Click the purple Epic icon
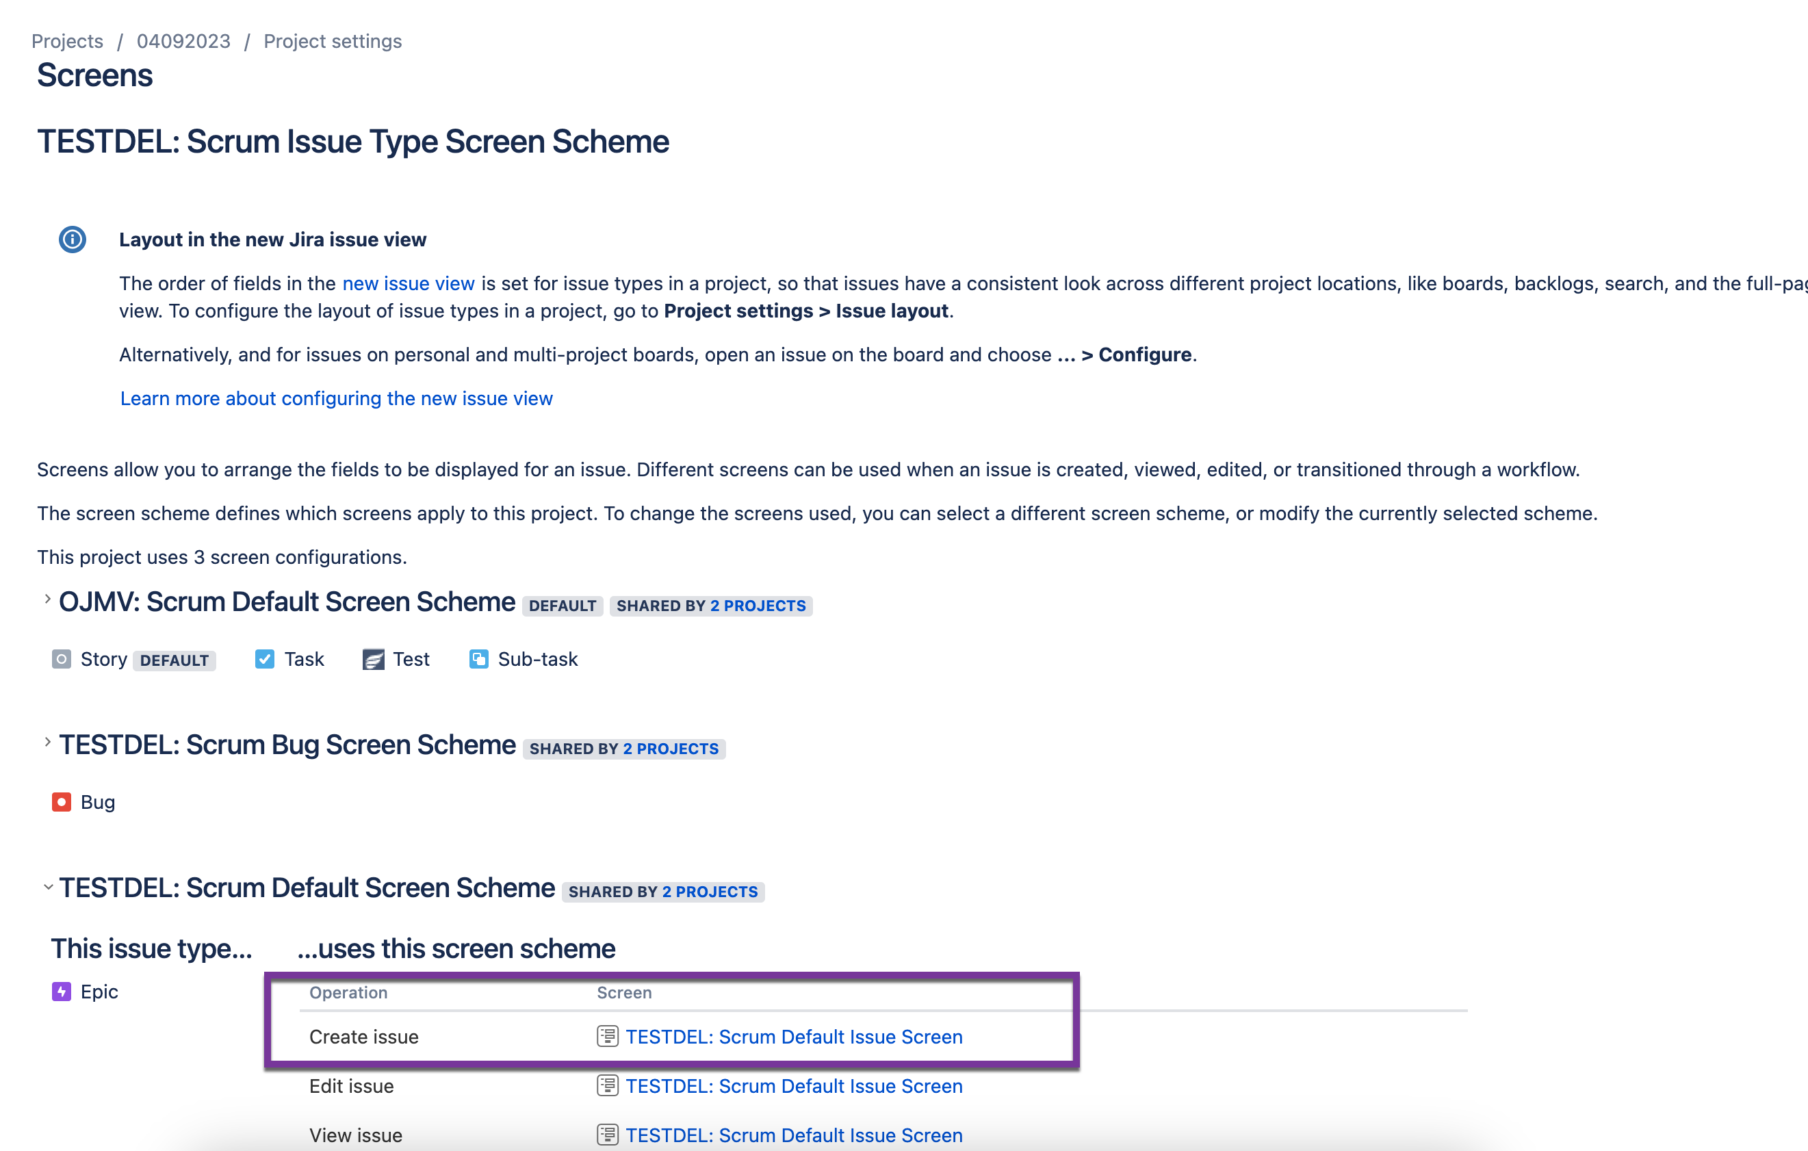The height and width of the screenshot is (1151, 1808). (x=62, y=992)
